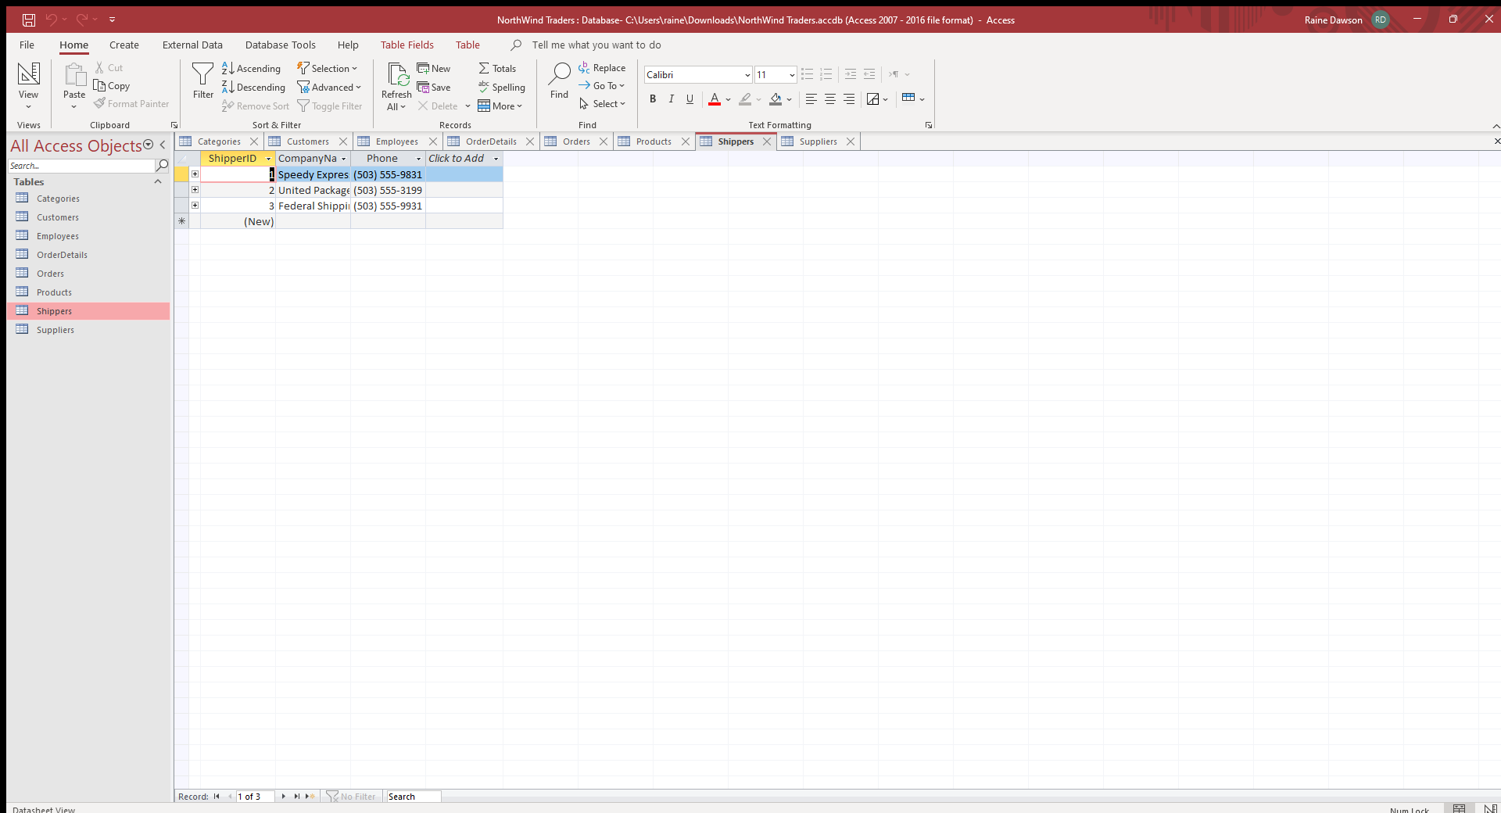The height and width of the screenshot is (813, 1501).
Task: Click Click to Add column header
Action: pos(464,159)
